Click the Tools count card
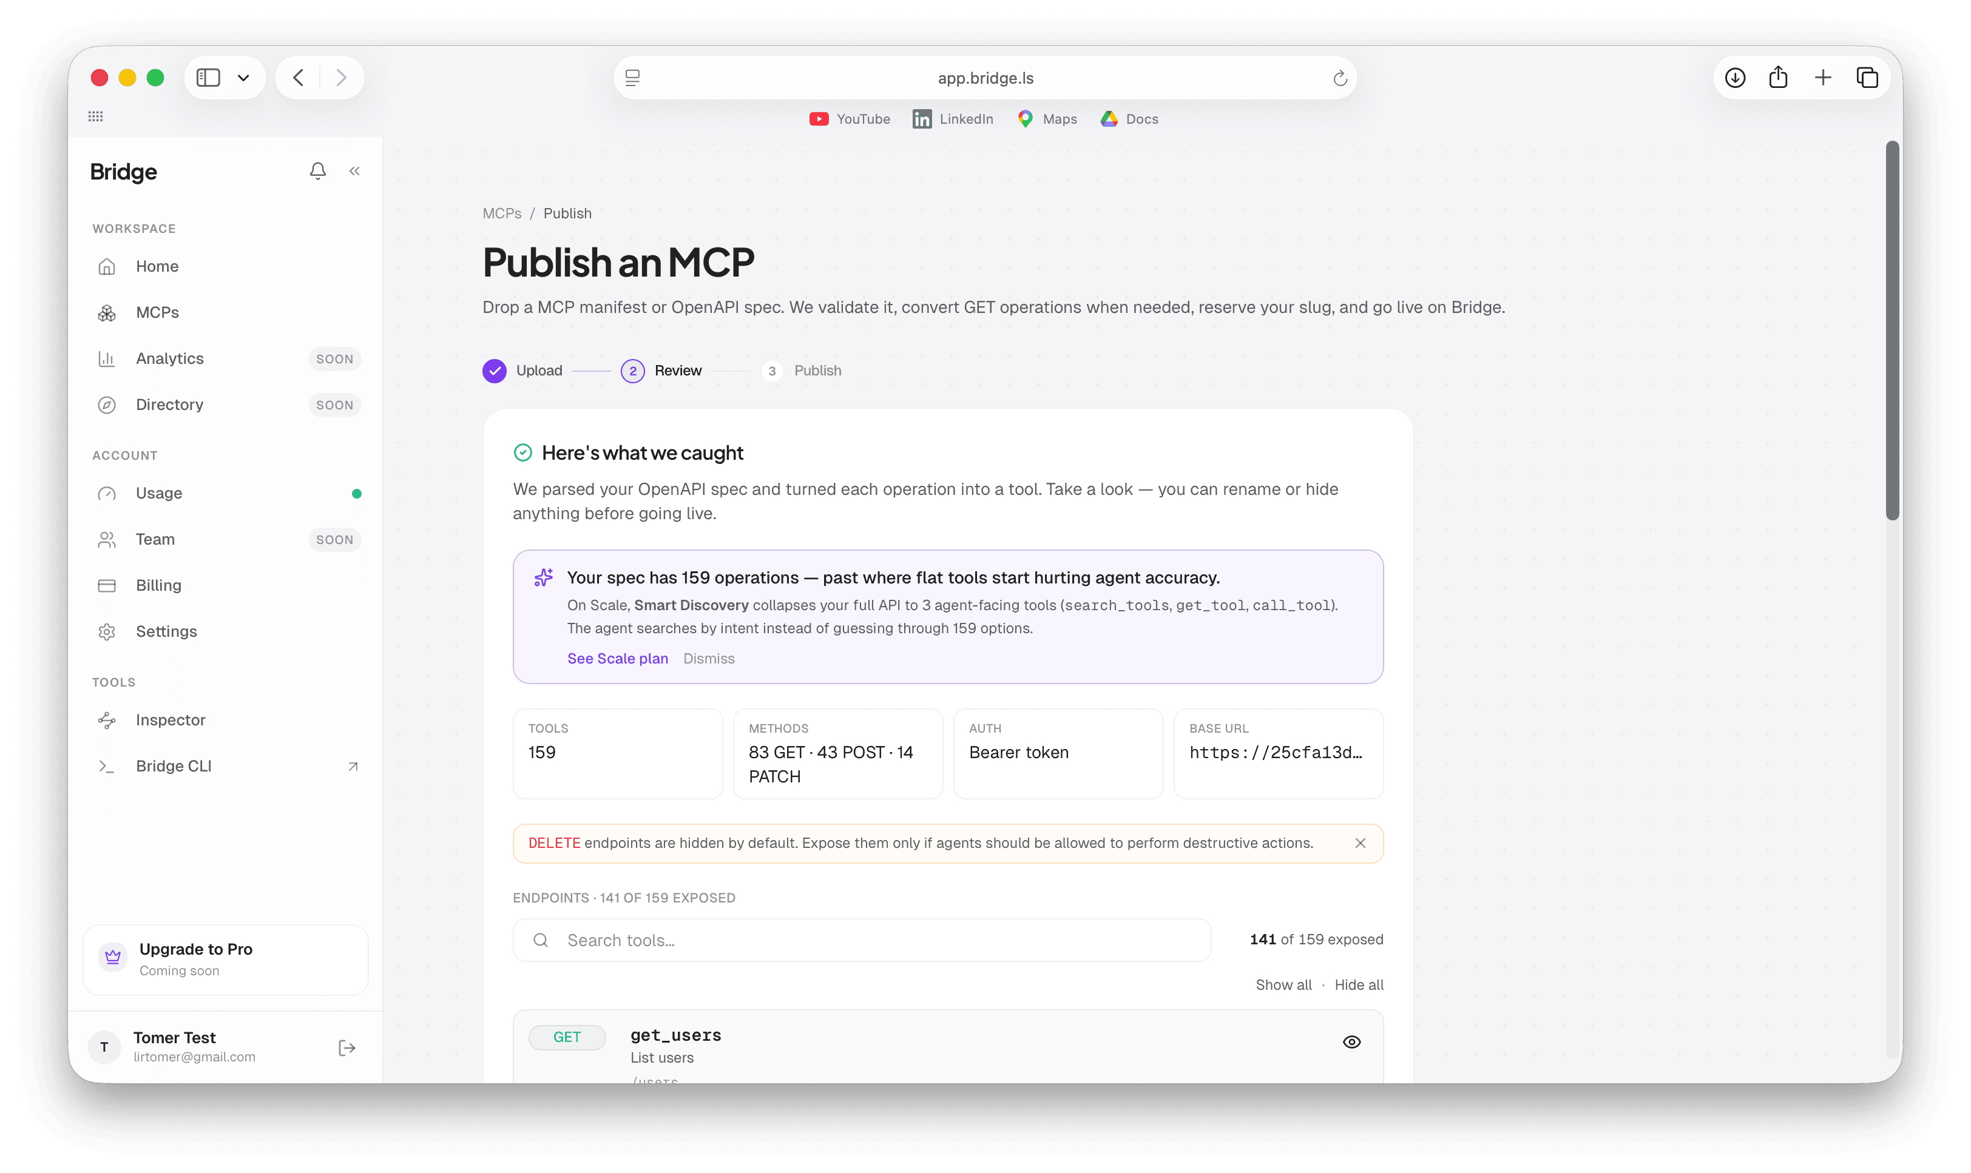1971x1173 pixels. 618,754
